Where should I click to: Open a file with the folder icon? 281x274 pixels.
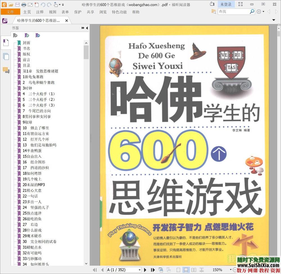coord(11,5)
